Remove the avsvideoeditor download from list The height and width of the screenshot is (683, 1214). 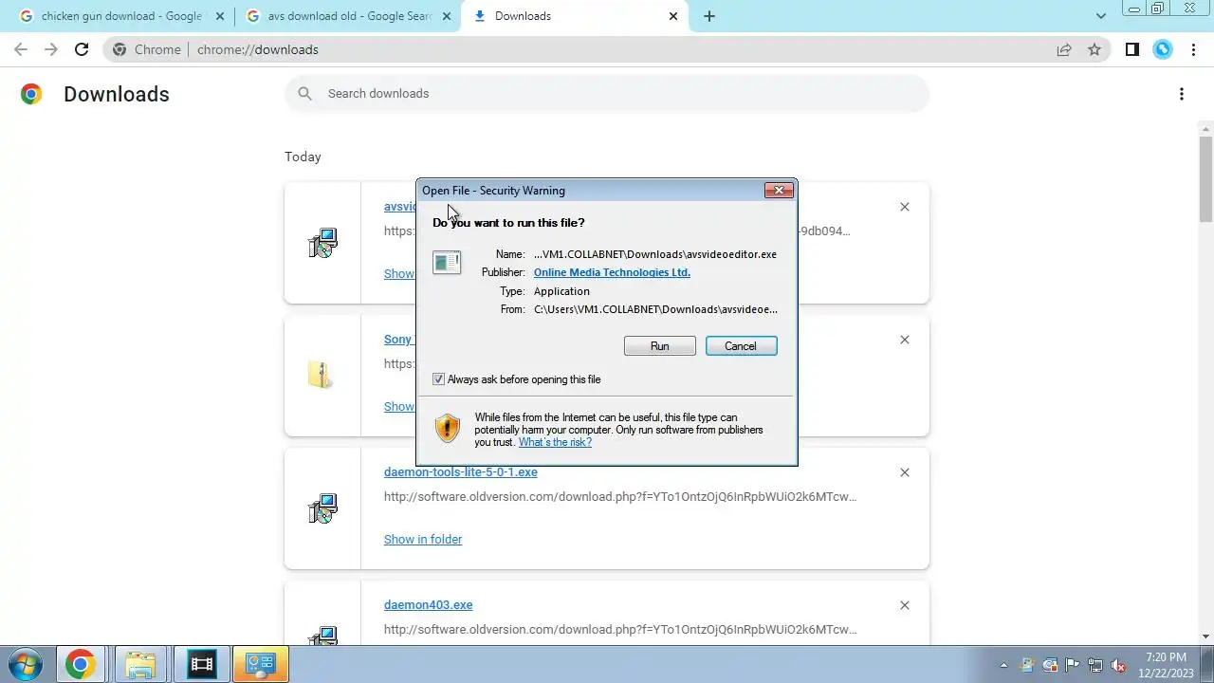pyautogui.click(x=904, y=207)
